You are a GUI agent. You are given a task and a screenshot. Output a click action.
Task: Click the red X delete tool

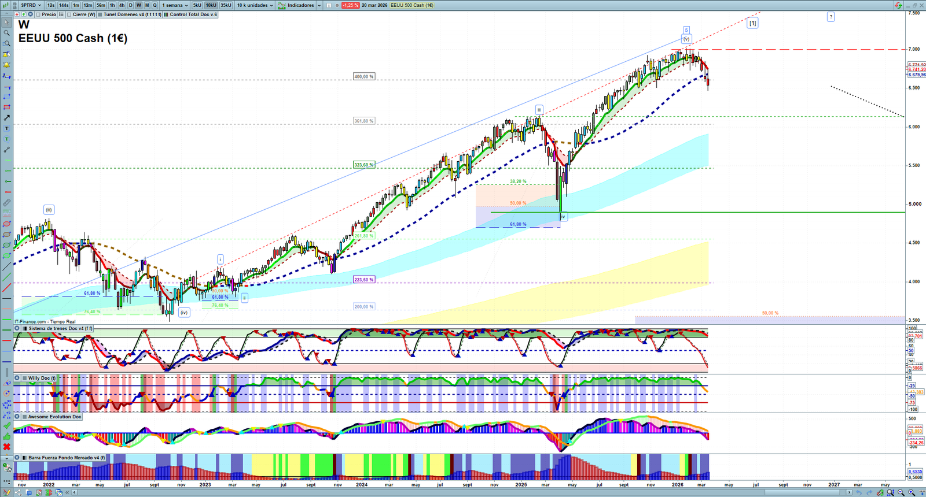coord(6,447)
